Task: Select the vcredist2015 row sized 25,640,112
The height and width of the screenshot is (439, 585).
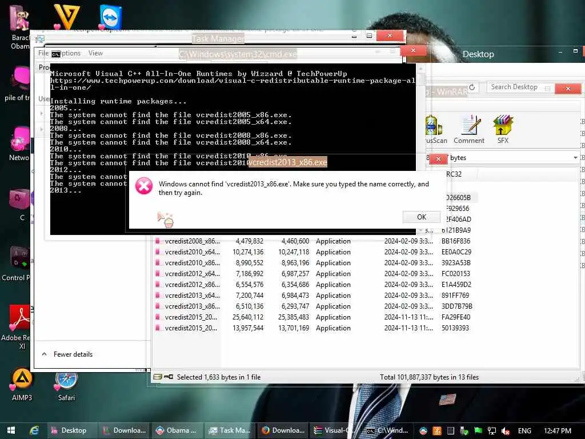Action: (314, 317)
